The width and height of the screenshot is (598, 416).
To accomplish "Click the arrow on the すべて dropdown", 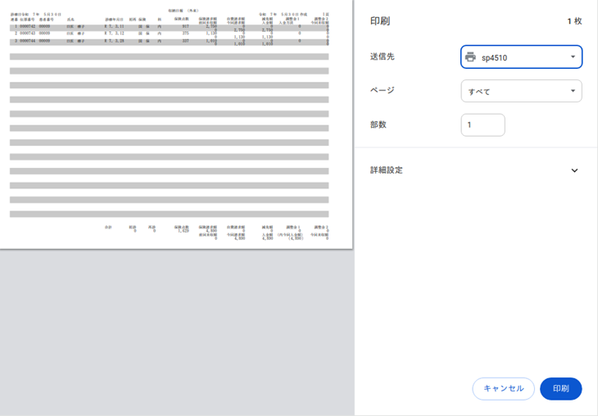I will [573, 91].
